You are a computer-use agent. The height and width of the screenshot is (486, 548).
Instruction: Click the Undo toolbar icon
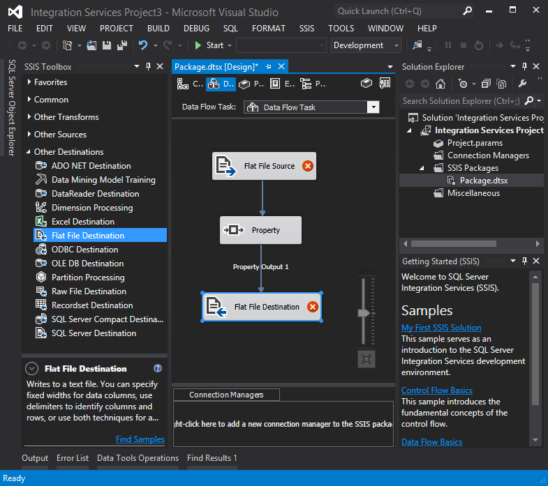(x=143, y=45)
